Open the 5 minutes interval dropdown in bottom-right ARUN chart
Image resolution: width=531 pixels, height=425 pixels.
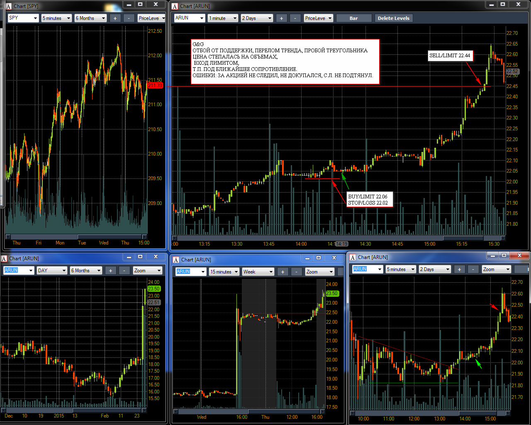401,269
